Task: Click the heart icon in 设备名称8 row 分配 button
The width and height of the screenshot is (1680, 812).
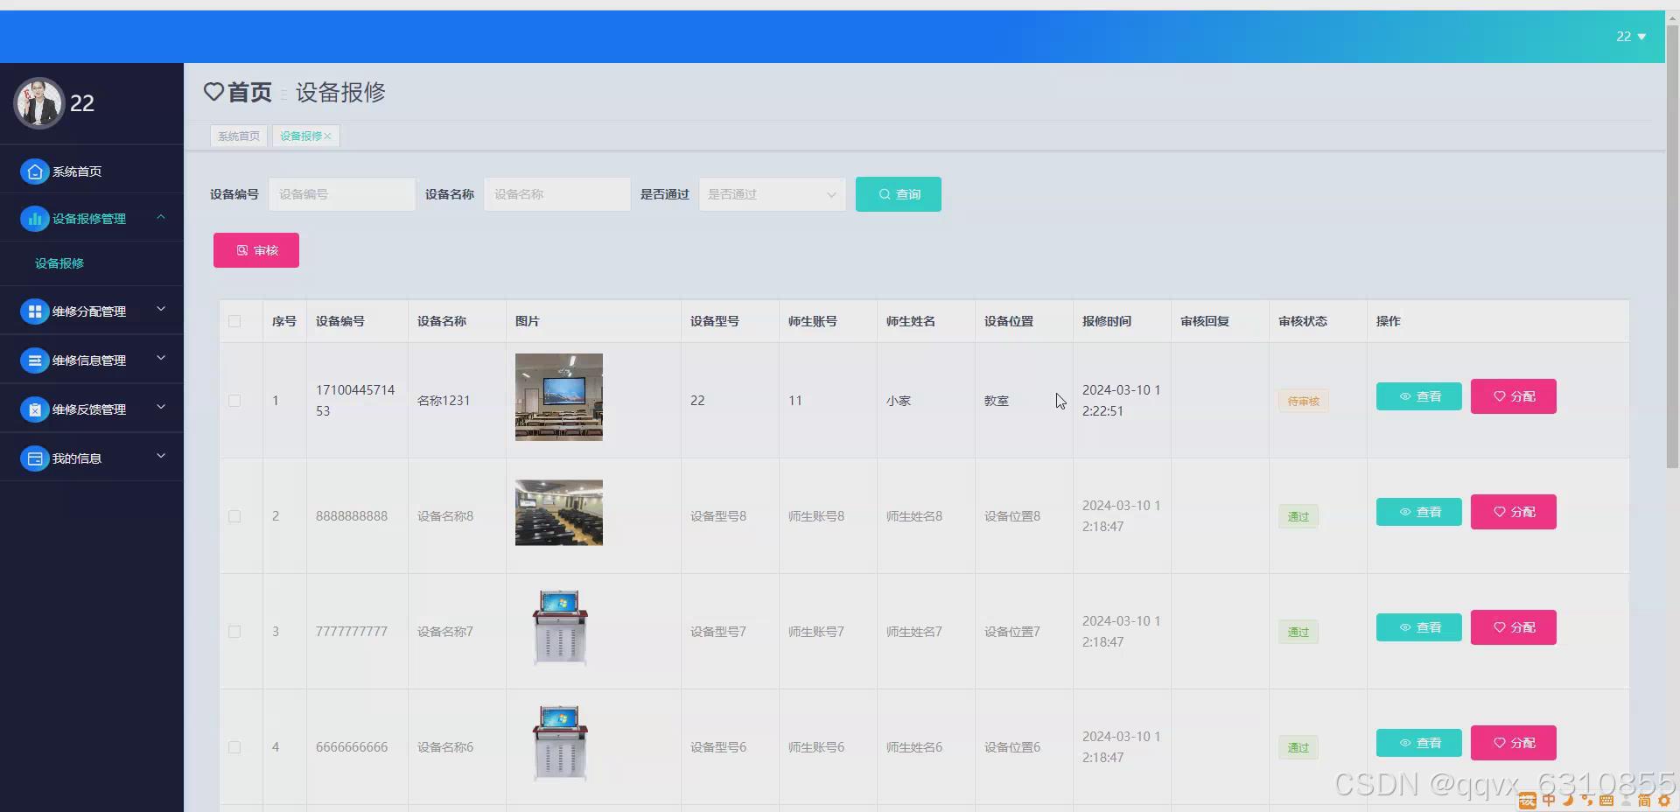Action: [x=1500, y=512]
